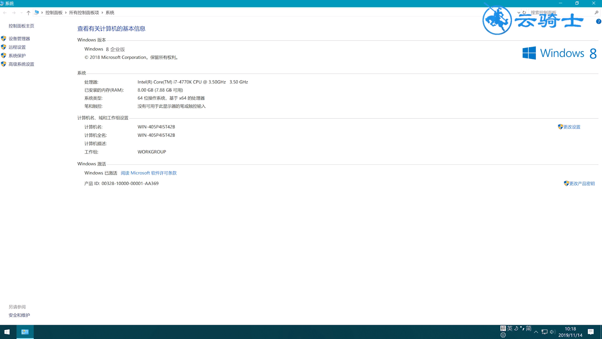Click the network tray icon
The width and height of the screenshot is (602, 339).
coord(544,332)
